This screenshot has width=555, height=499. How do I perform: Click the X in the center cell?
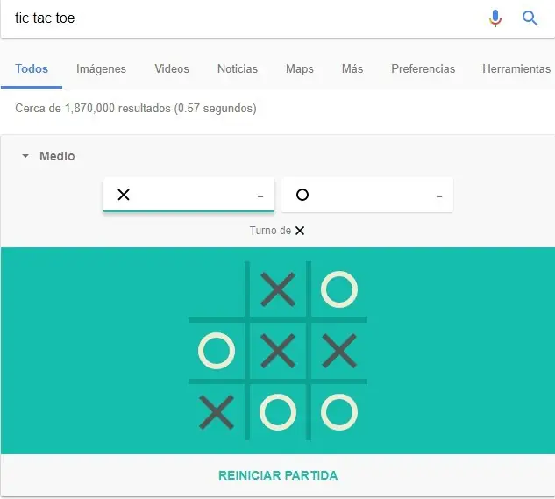278,351
